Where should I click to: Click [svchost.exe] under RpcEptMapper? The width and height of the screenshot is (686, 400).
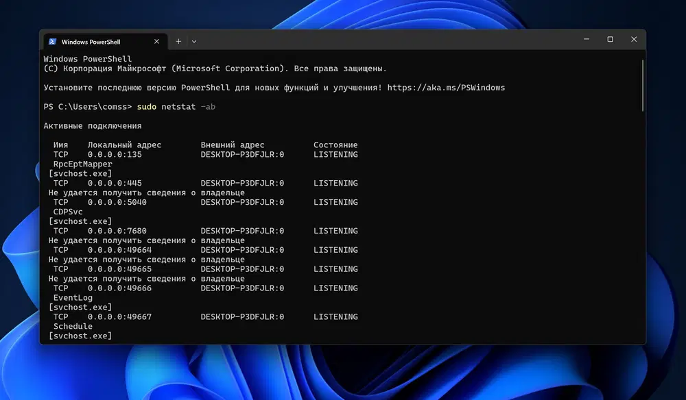[x=80, y=173]
